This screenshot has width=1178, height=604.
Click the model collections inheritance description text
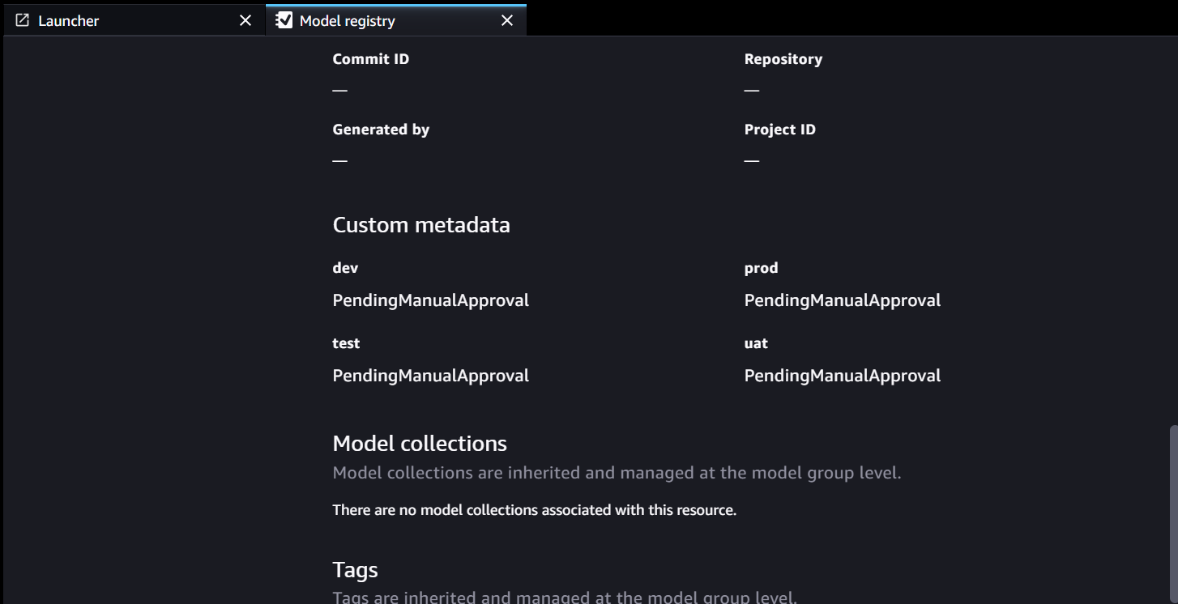[x=617, y=472]
